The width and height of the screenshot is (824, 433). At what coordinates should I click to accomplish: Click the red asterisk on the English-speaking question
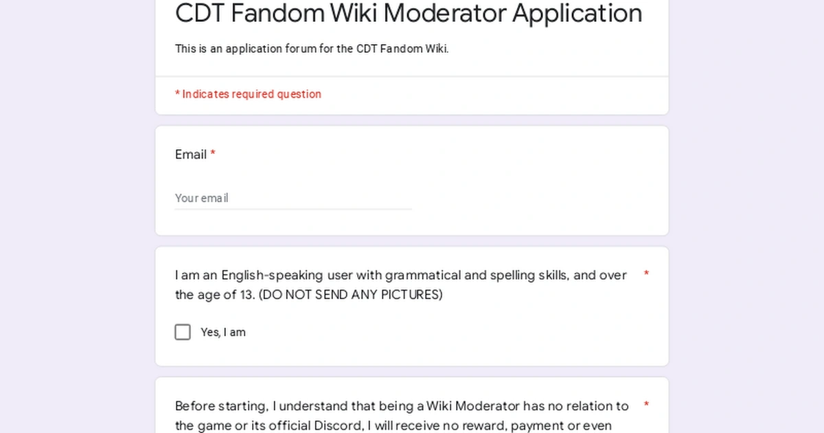[x=645, y=274]
